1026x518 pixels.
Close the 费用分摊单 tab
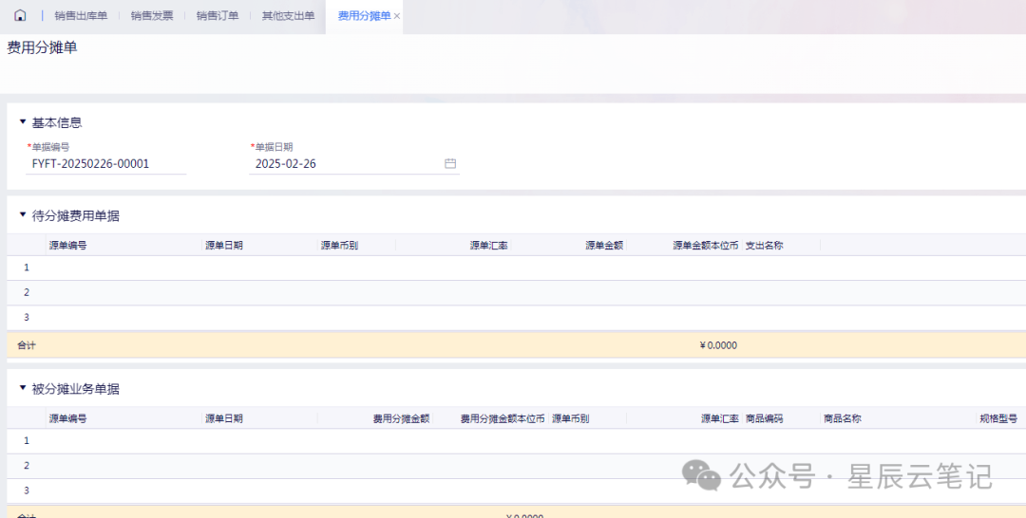(x=396, y=16)
